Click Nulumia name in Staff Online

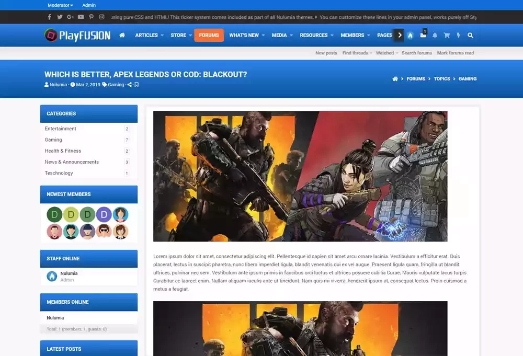coord(69,273)
